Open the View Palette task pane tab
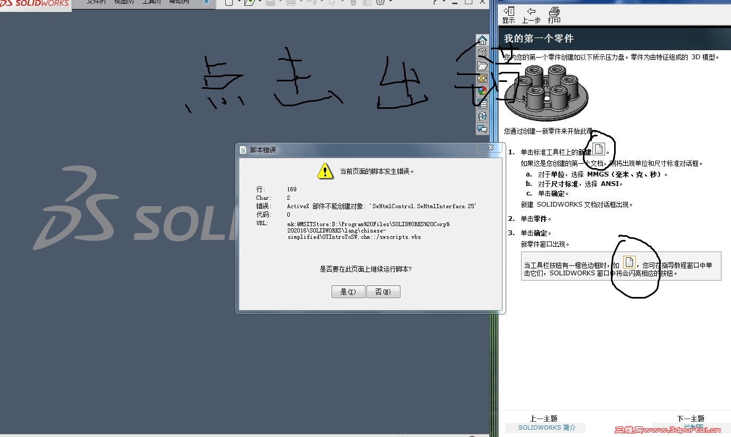The height and width of the screenshot is (437, 731). click(x=482, y=78)
